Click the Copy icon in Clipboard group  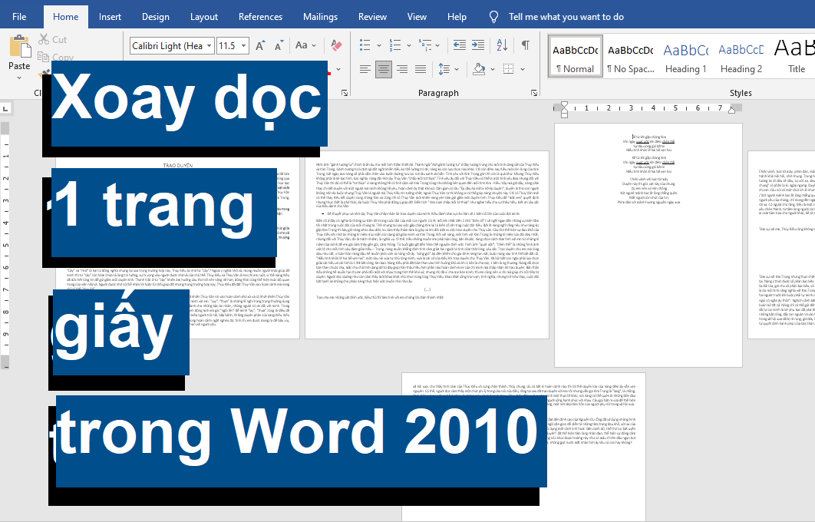coord(45,55)
